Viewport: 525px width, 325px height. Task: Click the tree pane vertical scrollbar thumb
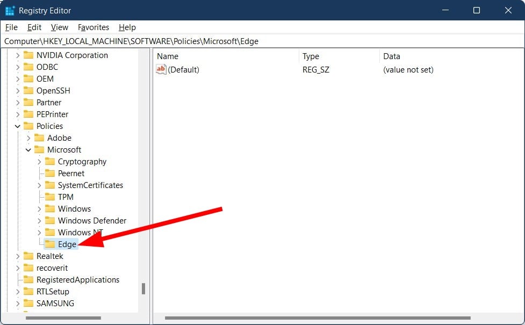(143, 288)
